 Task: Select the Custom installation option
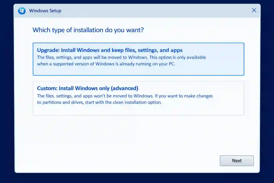(138, 98)
